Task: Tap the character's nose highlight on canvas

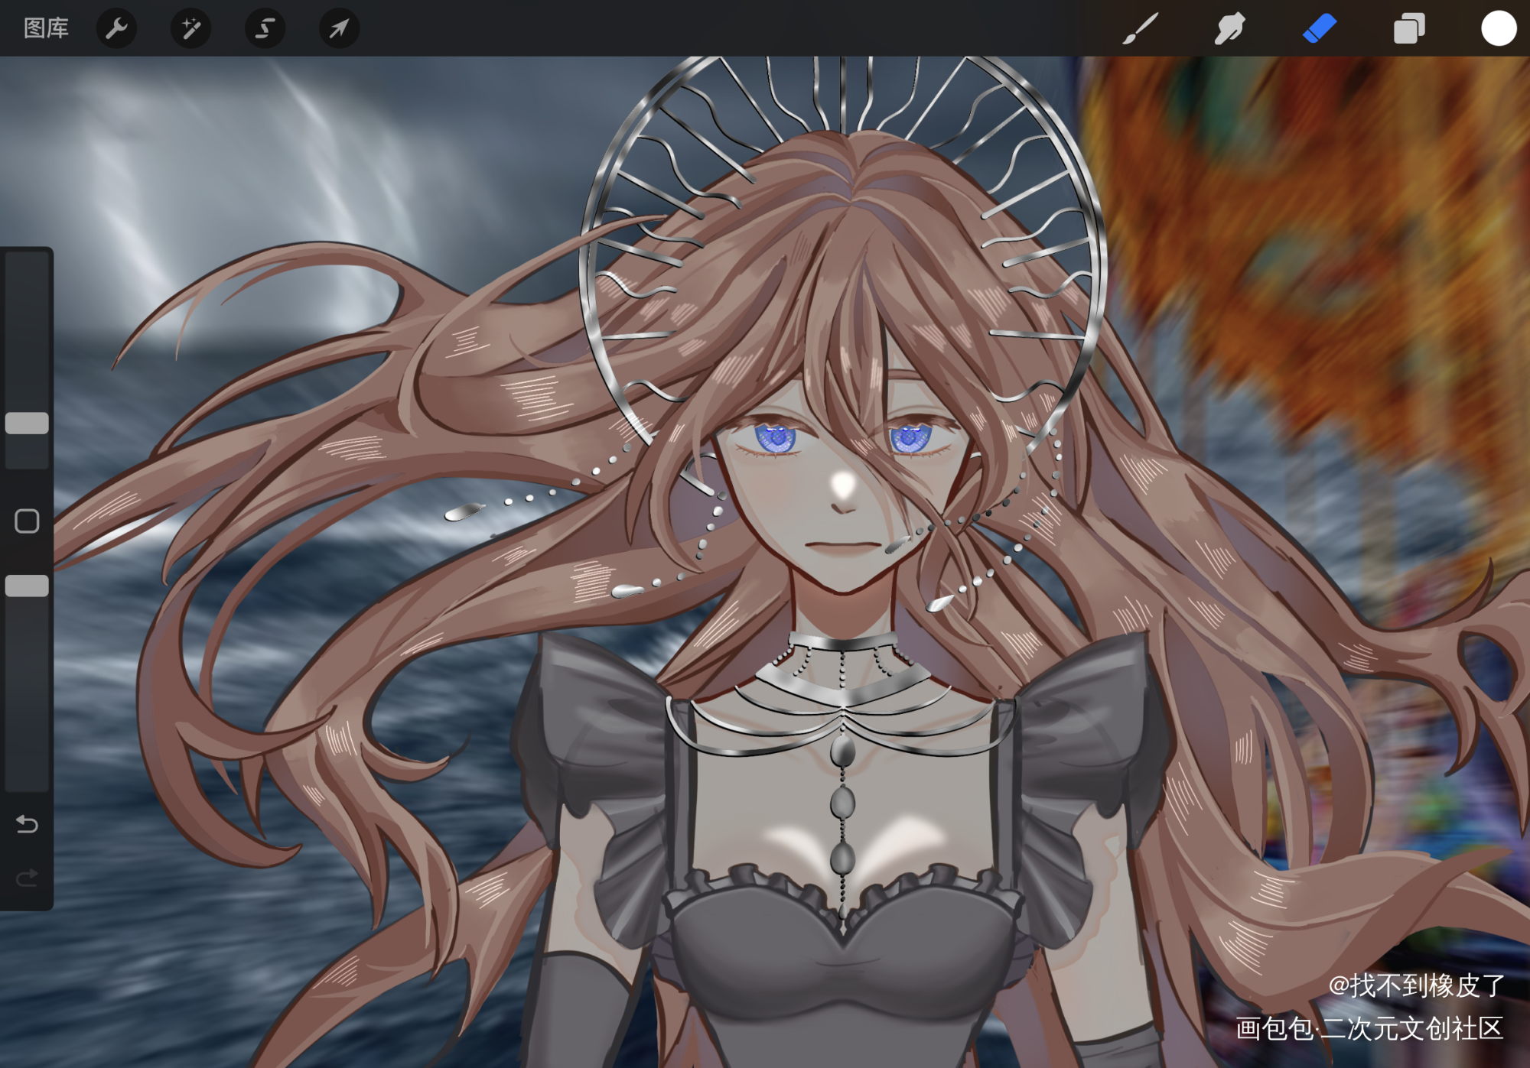Action: point(843,485)
